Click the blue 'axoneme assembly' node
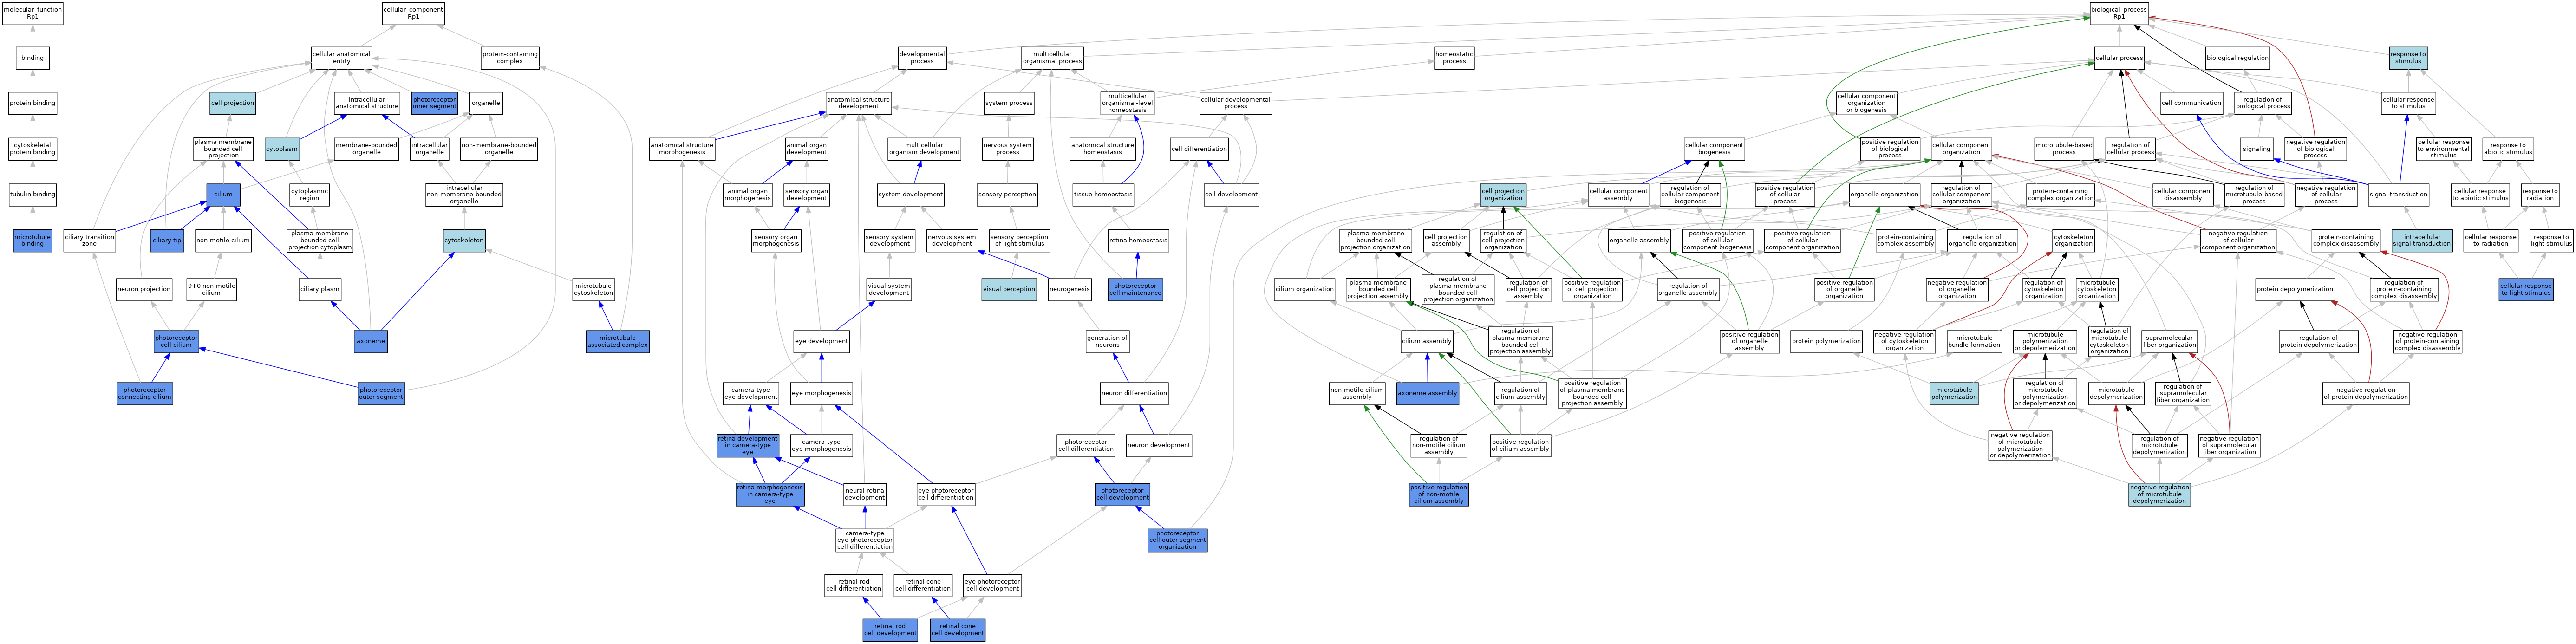 1427,394
